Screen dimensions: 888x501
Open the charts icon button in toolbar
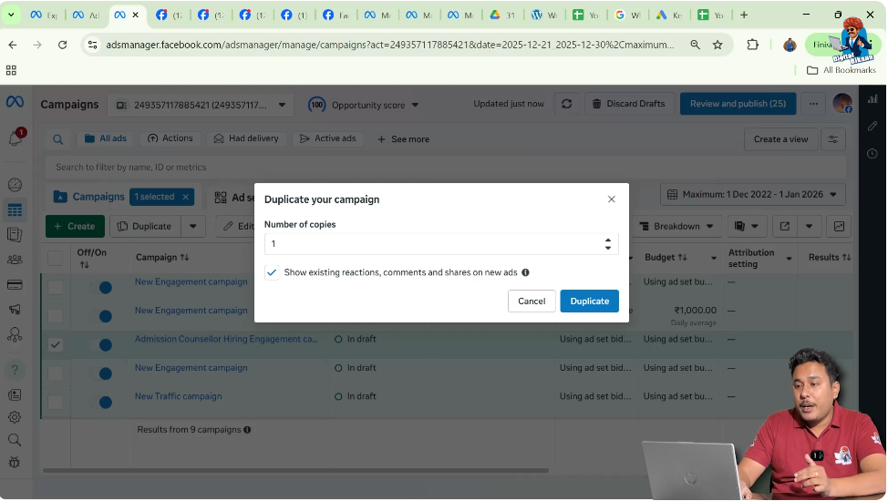(839, 227)
